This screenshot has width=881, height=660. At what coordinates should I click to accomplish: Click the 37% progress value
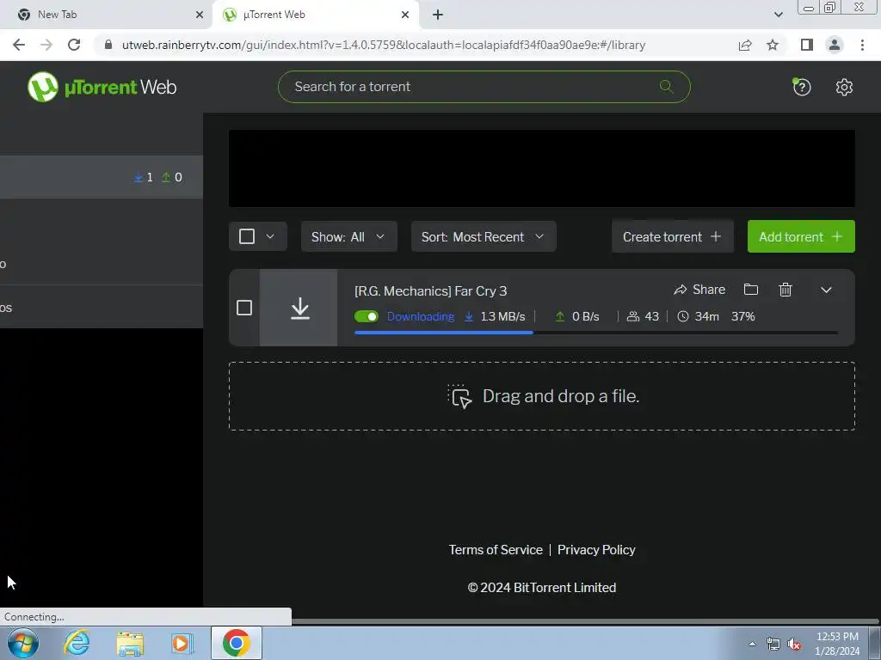point(742,316)
